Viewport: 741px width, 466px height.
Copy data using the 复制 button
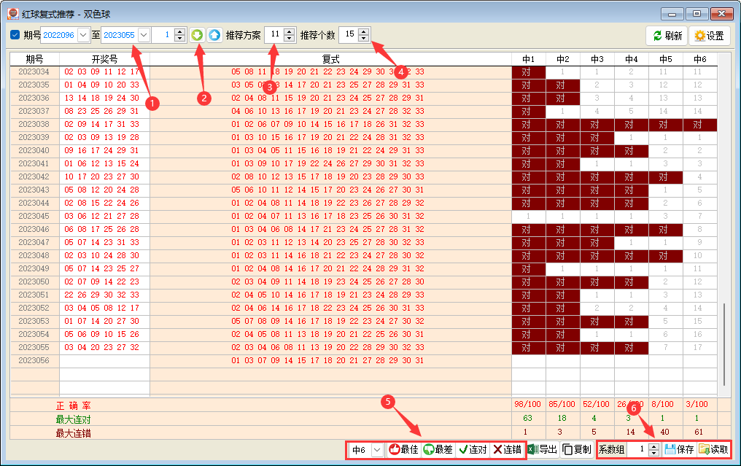(577, 450)
